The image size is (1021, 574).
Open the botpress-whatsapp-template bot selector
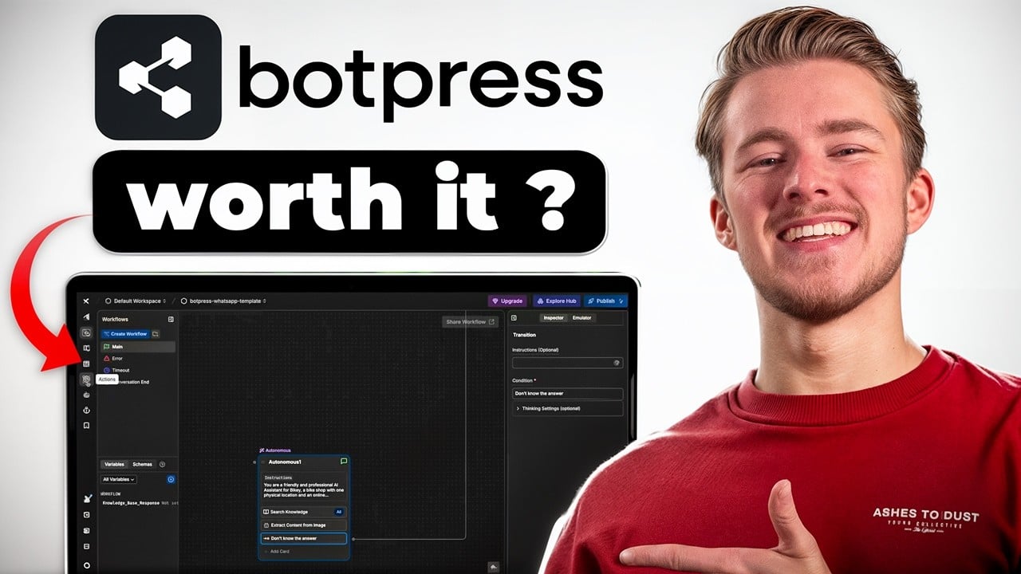[223, 301]
